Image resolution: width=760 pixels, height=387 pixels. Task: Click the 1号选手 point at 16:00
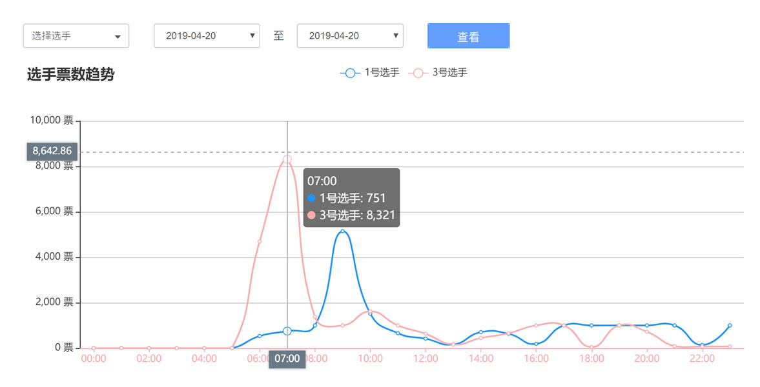coord(536,344)
